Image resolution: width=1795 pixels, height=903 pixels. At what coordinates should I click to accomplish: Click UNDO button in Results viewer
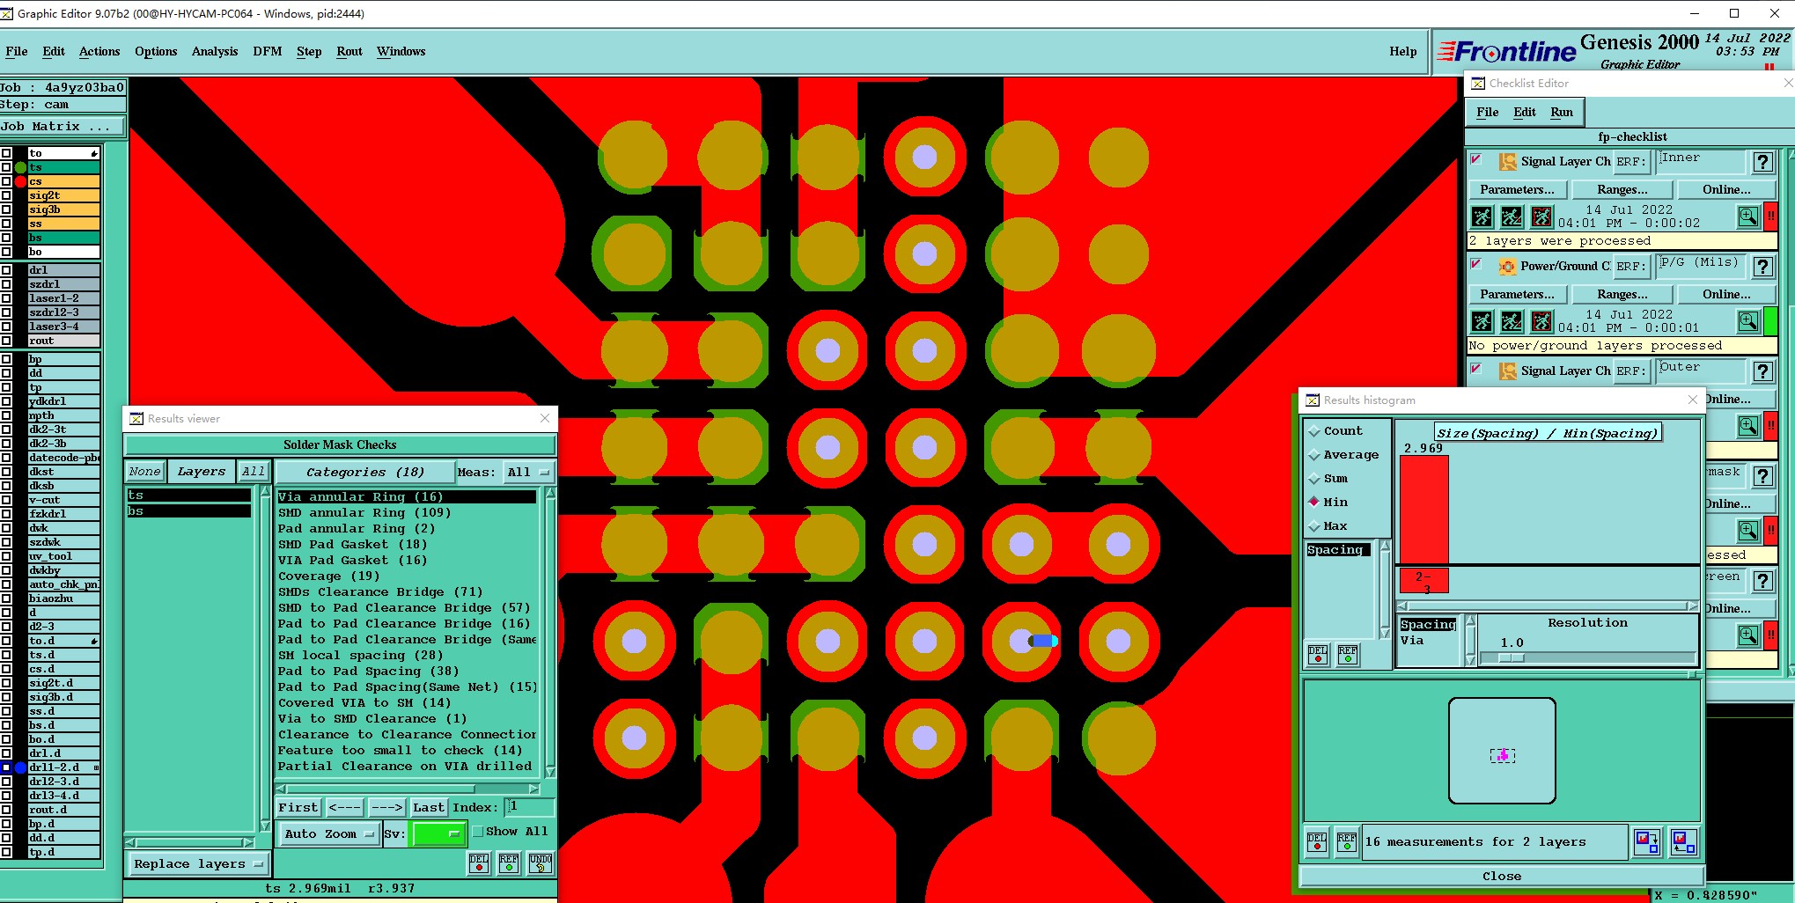pos(541,863)
